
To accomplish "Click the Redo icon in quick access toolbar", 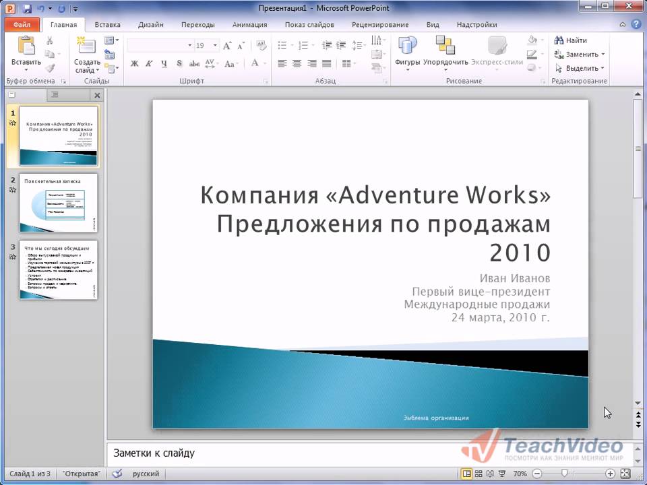I will click(x=62, y=8).
